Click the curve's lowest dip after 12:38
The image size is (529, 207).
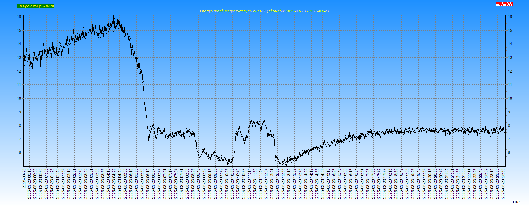(286, 164)
